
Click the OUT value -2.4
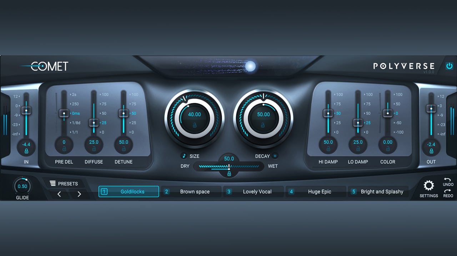[x=431, y=144]
